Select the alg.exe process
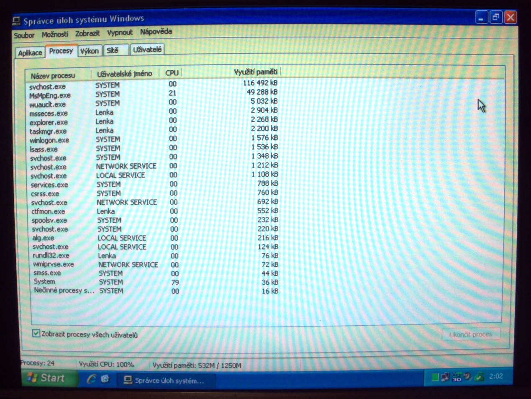The height and width of the screenshot is (399, 531). pos(155,238)
